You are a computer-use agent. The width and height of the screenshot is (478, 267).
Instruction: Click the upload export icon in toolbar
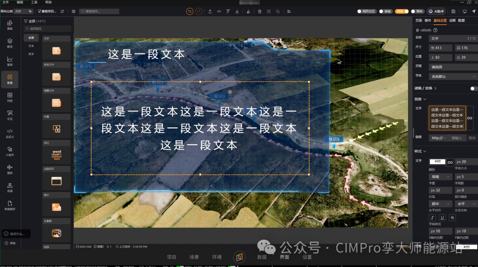pyautogui.click(x=210, y=11)
